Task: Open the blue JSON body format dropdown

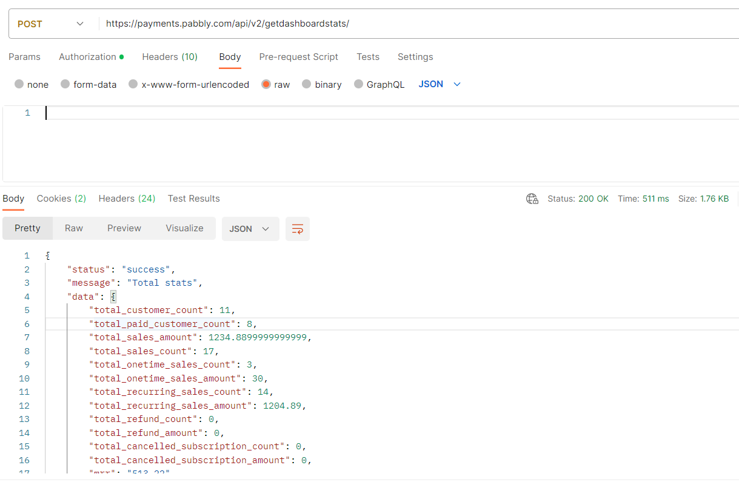Action: click(440, 84)
